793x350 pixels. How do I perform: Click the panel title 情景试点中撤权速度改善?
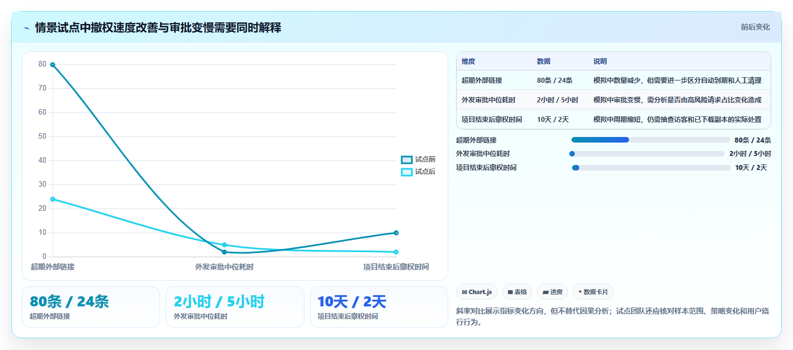point(158,27)
